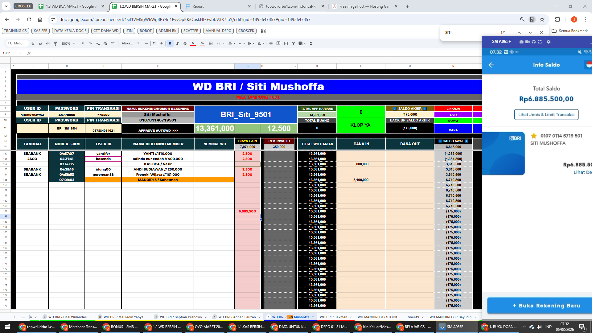The width and height of the screenshot is (592, 333).
Task: Click the insert chart icon
Action: (x=286, y=43)
